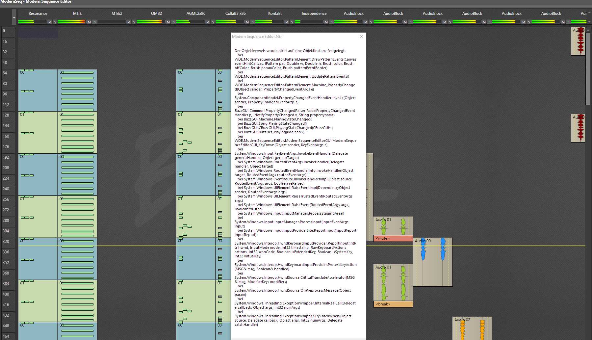Click the red <mute> sequence block

point(393,238)
